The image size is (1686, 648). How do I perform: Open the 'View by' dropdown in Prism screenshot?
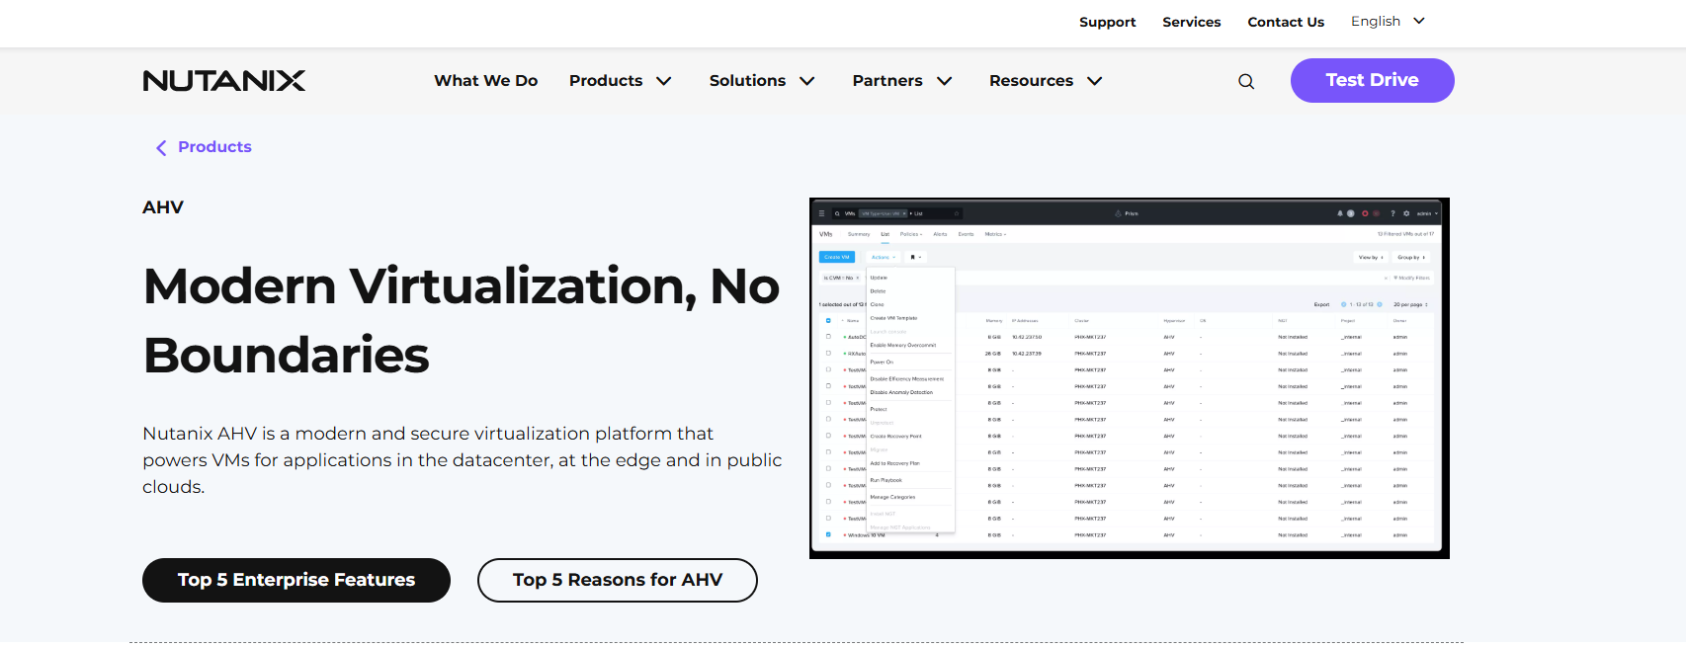pos(1371,257)
